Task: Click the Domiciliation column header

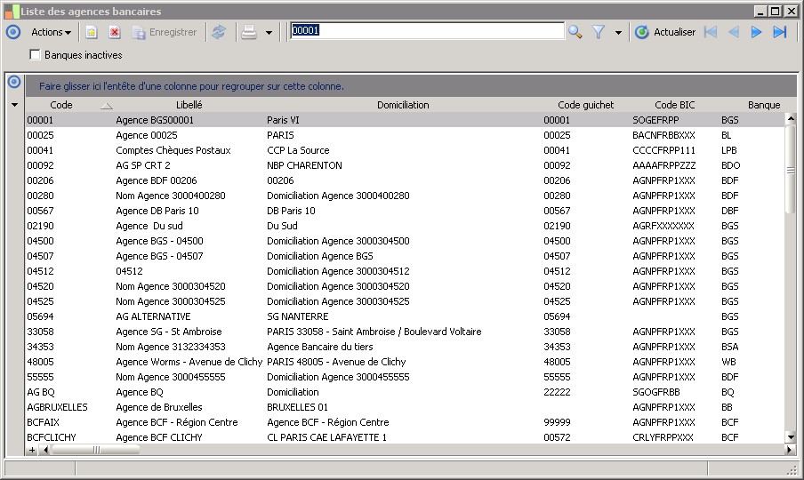Action: pos(403,105)
